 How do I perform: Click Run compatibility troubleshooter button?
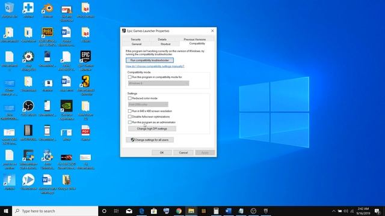pos(150,60)
